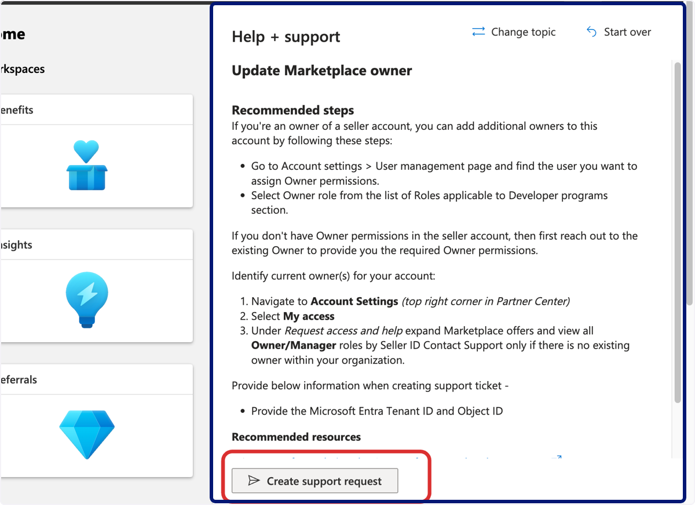The width and height of the screenshot is (695, 505).
Task: Select the Insights card header
Action: coord(96,245)
